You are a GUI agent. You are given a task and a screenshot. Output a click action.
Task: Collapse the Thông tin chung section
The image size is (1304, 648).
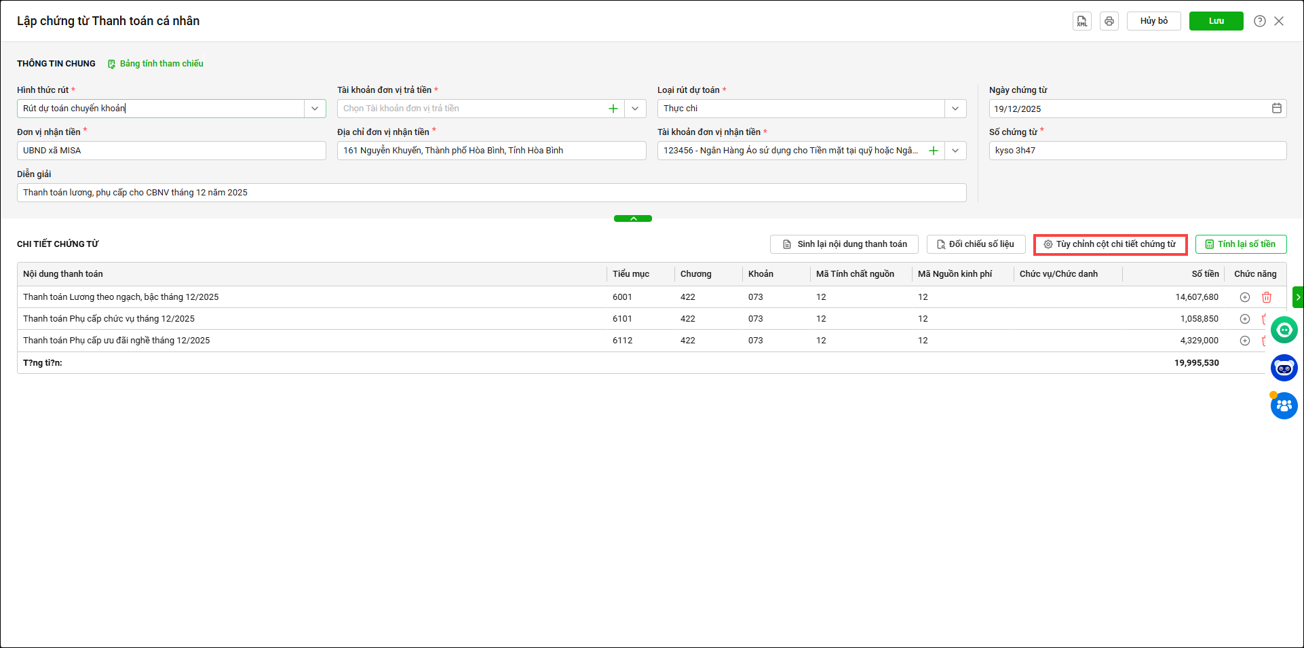pyautogui.click(x=632, y=218)
